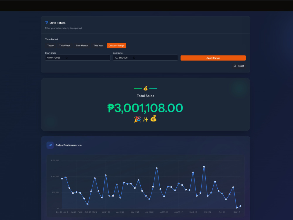
Task: Click the Jul 14-20 axis label
Action: tap(164, 212)
